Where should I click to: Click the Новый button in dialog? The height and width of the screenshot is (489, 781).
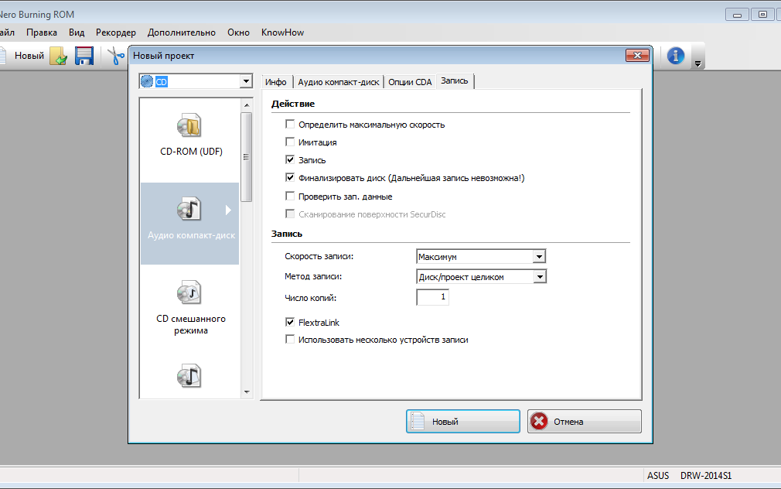tap(463, 421)
